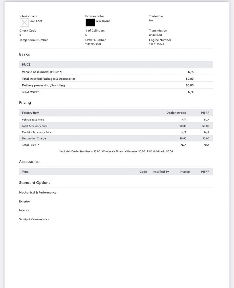Click the Installed By column header

click(x=160, y=172)
